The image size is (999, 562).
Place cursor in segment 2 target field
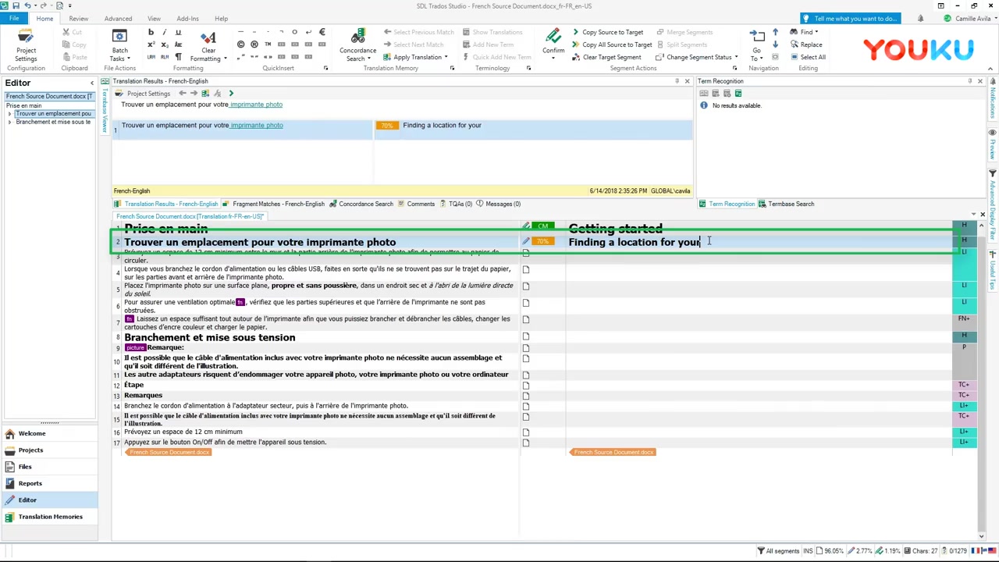663,242
